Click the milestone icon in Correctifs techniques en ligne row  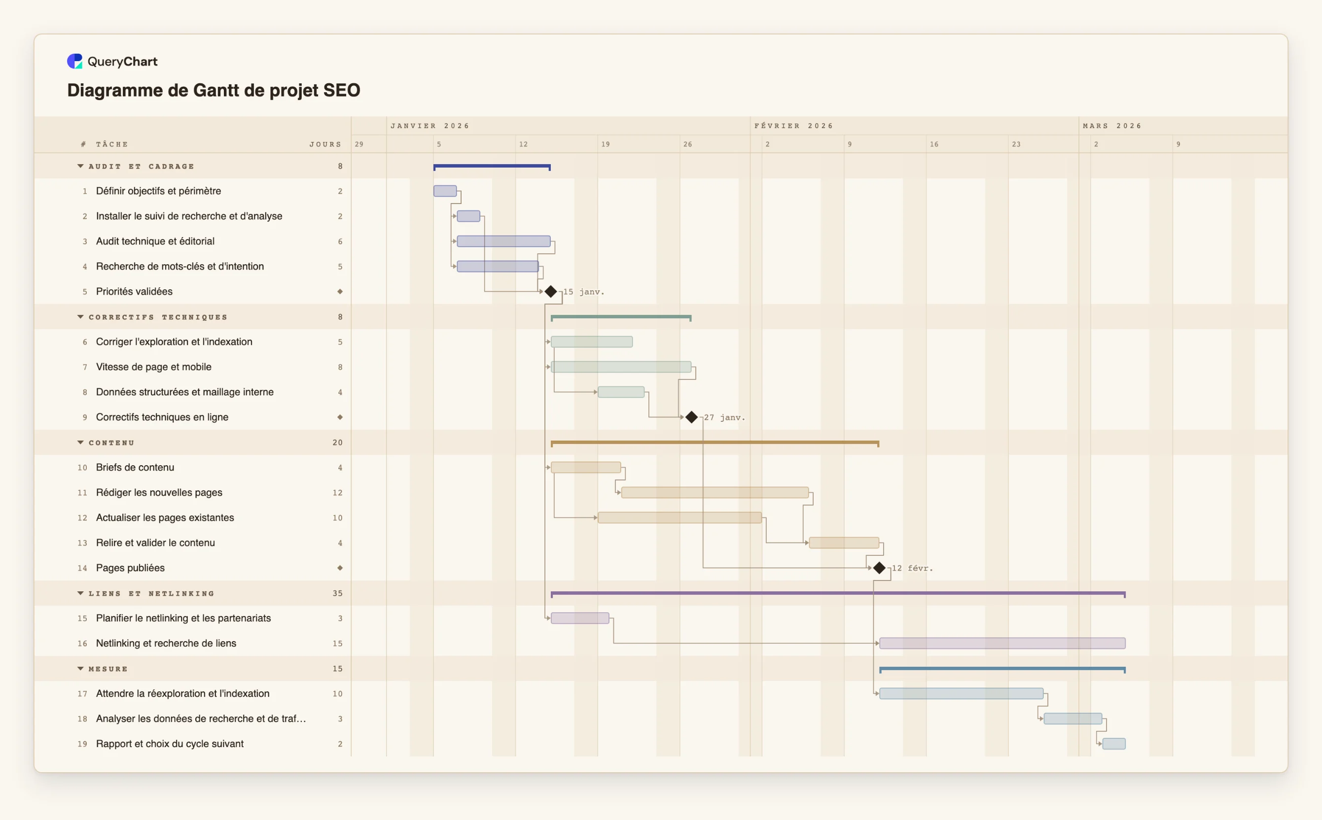pyautogui.click(x=340, y=417)
